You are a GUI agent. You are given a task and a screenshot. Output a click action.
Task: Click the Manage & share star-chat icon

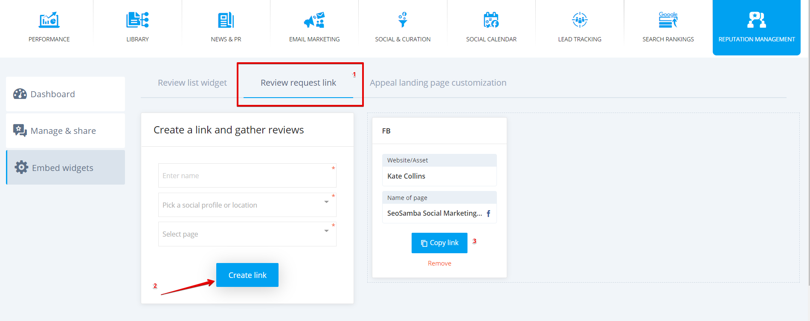(20, 130)
